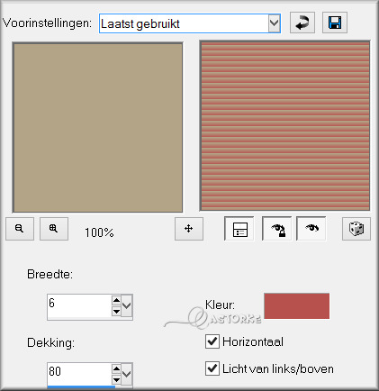
Task: Click the pan navigate crosshair button
Action: pyautogui.click(x=189, y=229)
